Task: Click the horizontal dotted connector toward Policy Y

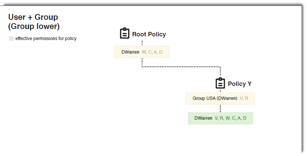Action: pos(180,67)
